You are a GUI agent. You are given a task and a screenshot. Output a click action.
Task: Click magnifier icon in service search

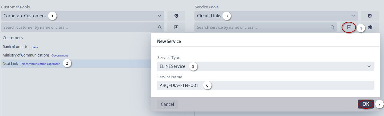click(x=333, y=27)
